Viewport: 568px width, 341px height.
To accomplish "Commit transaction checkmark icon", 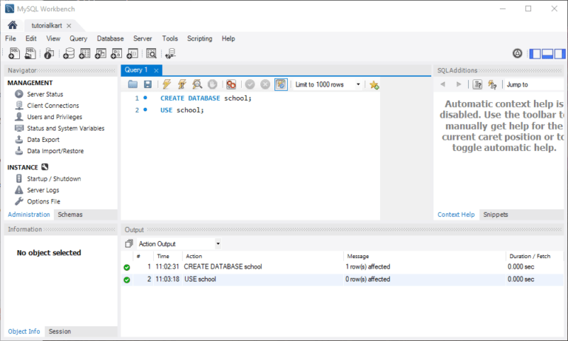I will point(250,84).
